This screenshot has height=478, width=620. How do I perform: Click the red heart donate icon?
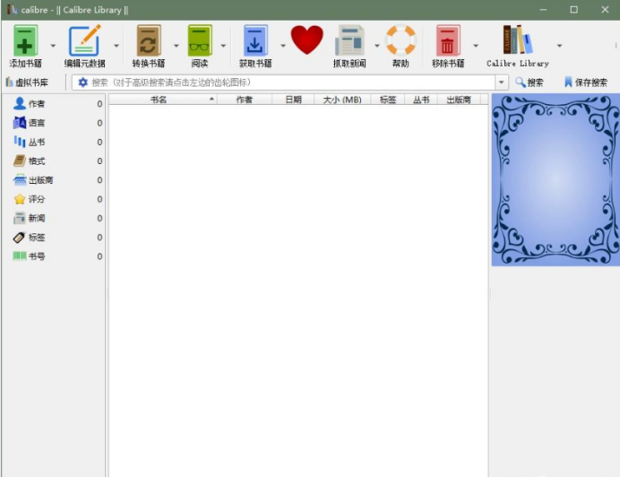(x=306, y=40)
